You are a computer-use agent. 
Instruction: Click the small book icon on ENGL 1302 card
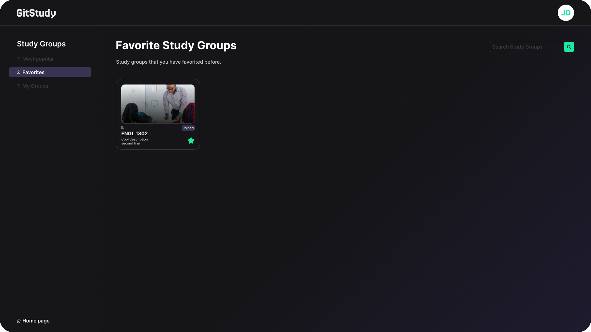tap(123, 128)
